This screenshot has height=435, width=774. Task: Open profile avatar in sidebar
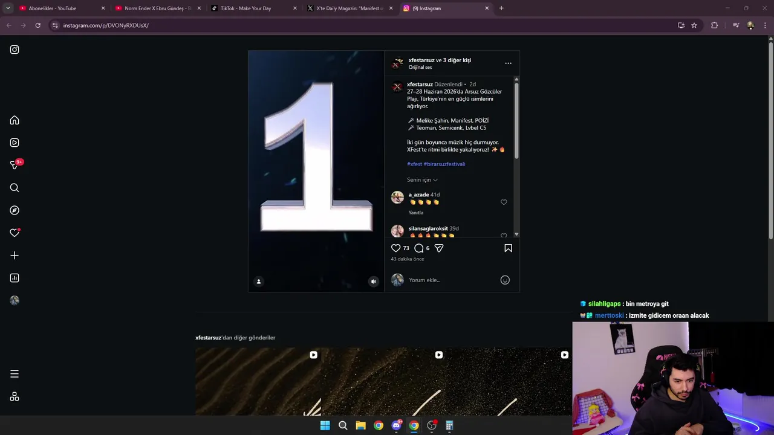point(15,300)
